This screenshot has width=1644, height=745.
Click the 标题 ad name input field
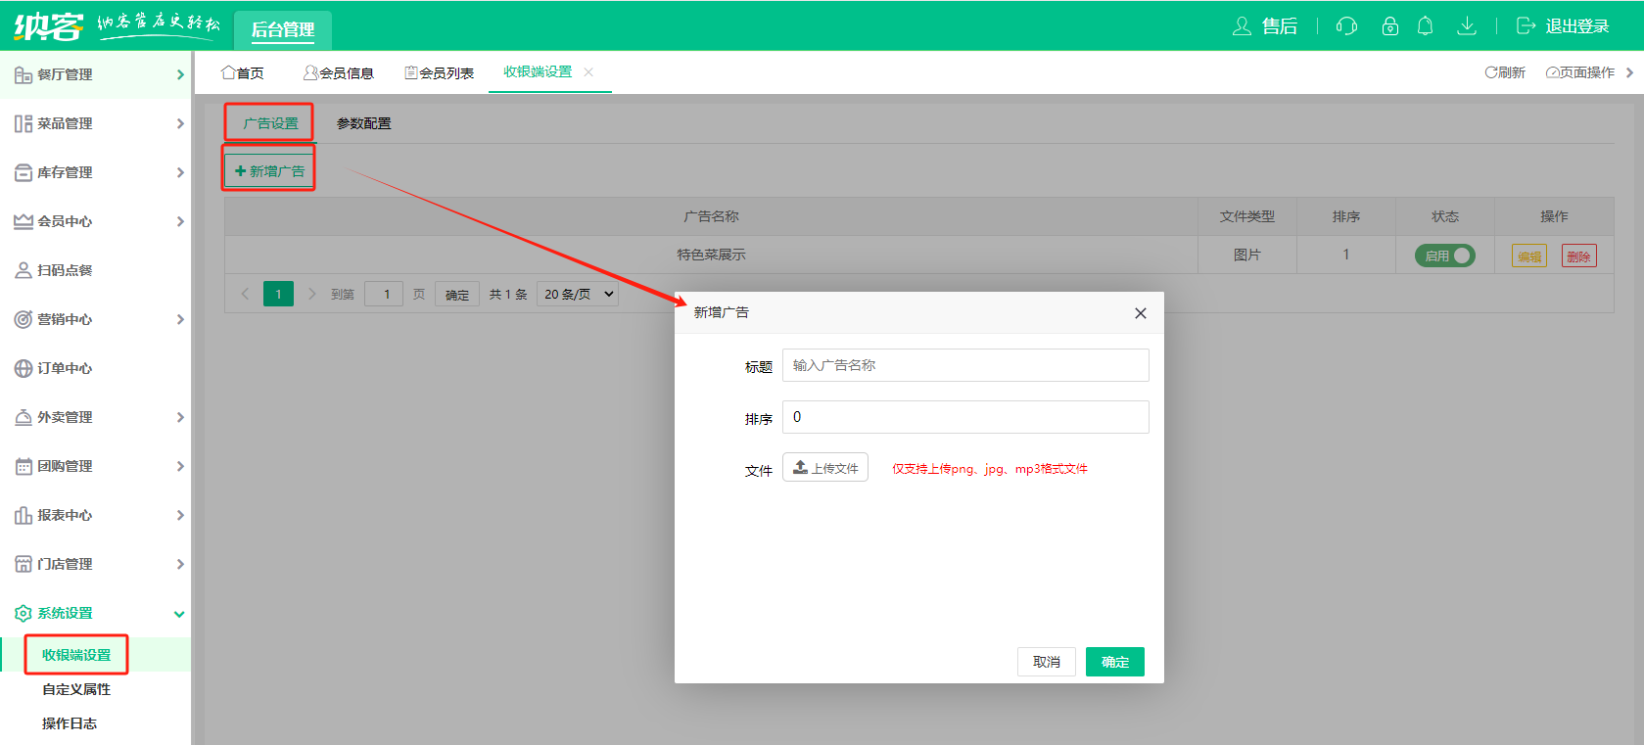(965, 365)
